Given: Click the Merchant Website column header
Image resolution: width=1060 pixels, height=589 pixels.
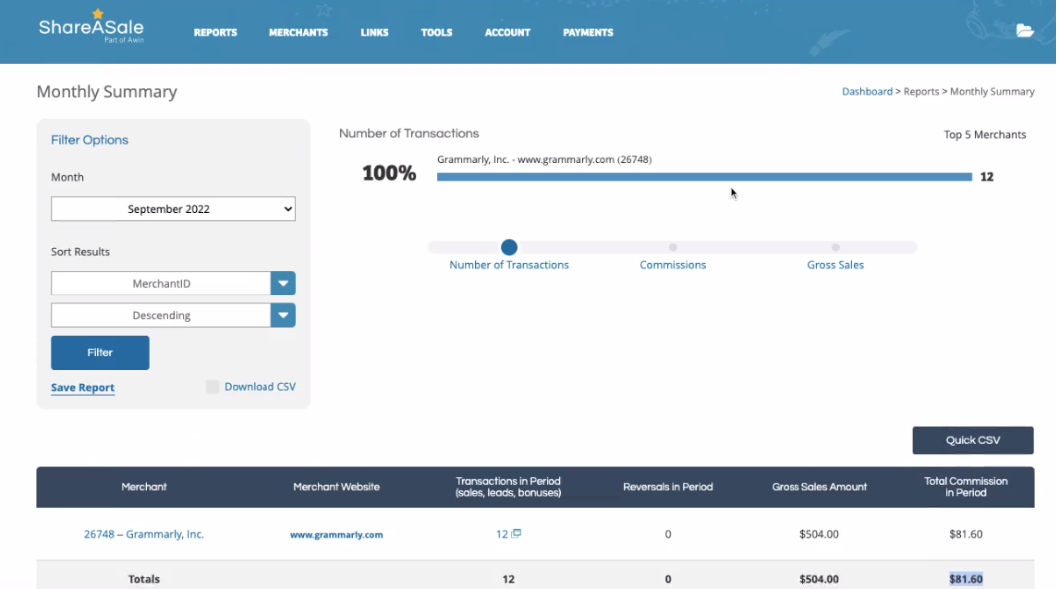Looking at the screenshot, I should point(336,487).
